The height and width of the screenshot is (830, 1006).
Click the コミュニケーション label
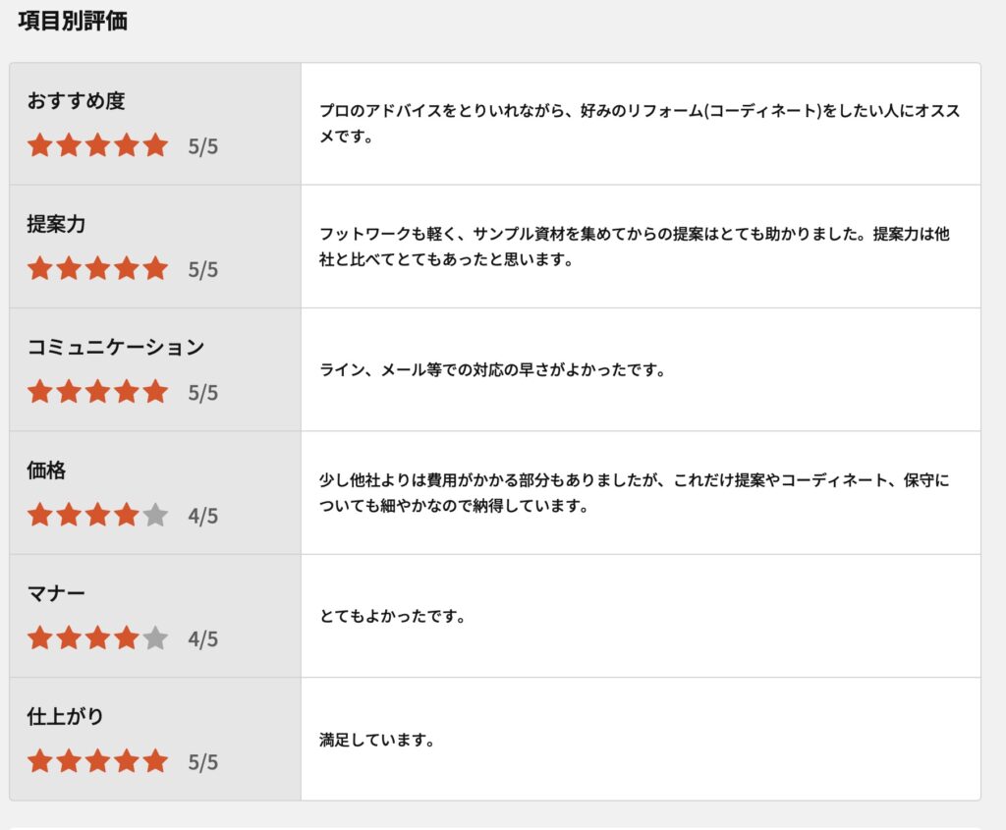pos(115,347)
